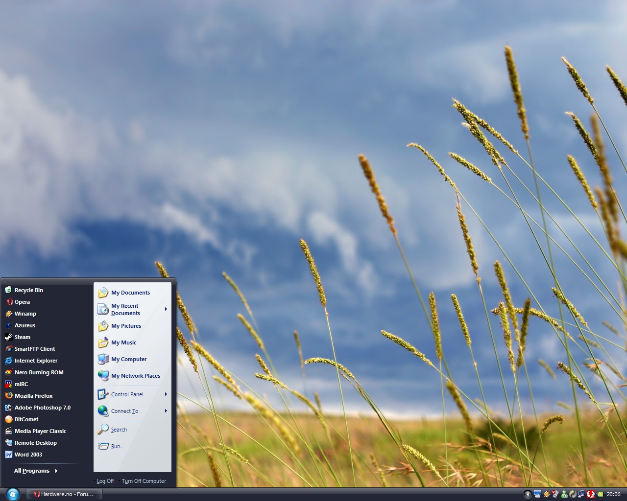627x501 pixels.
Task: Open the network connection tray icon
Action: (x=581, y=494)
